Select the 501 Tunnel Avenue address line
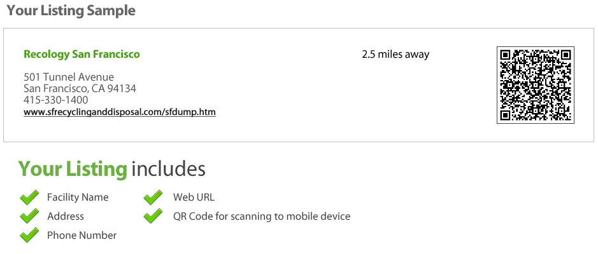Screen dimensions: 598x254 tap(69, 77)
